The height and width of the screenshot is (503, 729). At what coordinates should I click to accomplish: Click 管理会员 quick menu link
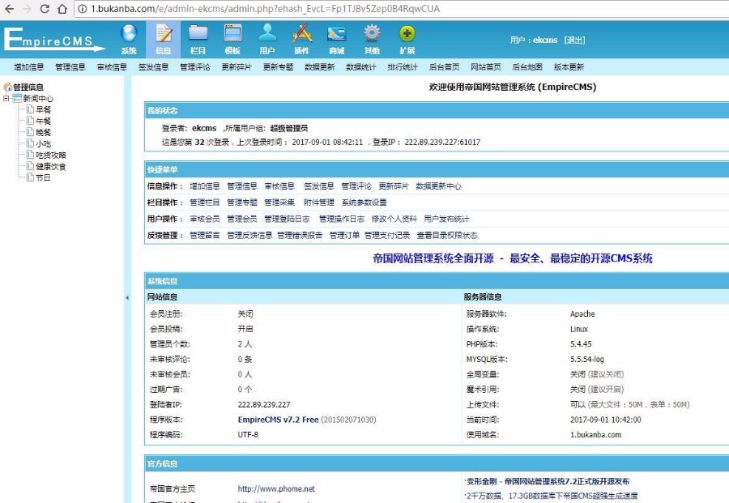[x=242, y=219]
